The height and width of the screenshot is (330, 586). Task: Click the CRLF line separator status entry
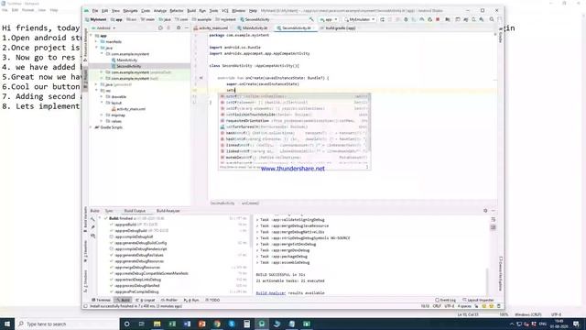point(437,306)
